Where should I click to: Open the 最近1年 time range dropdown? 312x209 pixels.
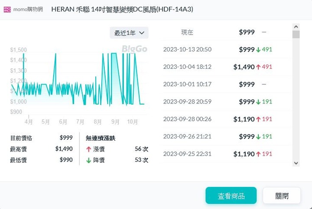point(129,33)
